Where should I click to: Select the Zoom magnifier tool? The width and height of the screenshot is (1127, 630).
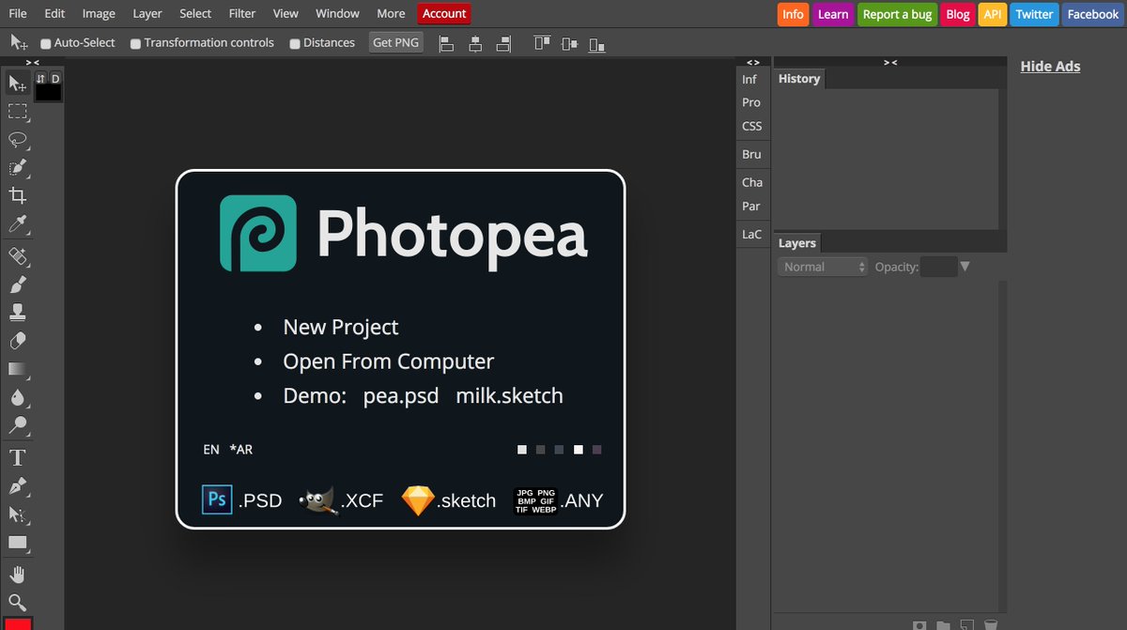pyautogui.click(x=18, y=602)
